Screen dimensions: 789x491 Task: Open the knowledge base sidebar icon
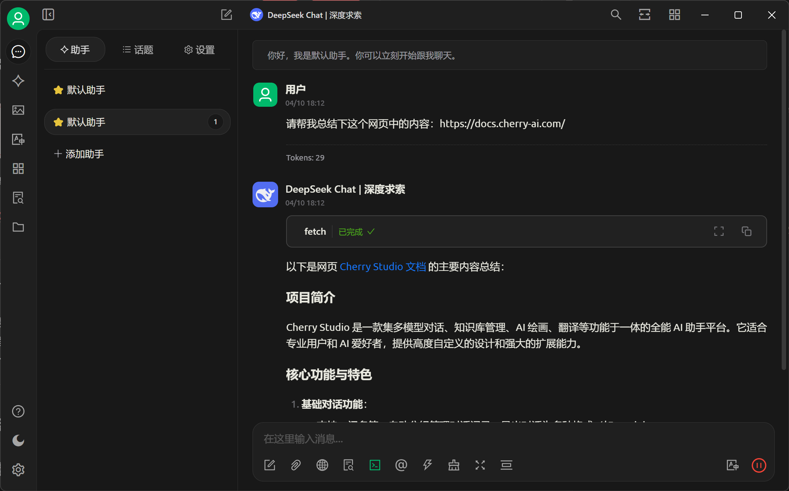[18, 198]
